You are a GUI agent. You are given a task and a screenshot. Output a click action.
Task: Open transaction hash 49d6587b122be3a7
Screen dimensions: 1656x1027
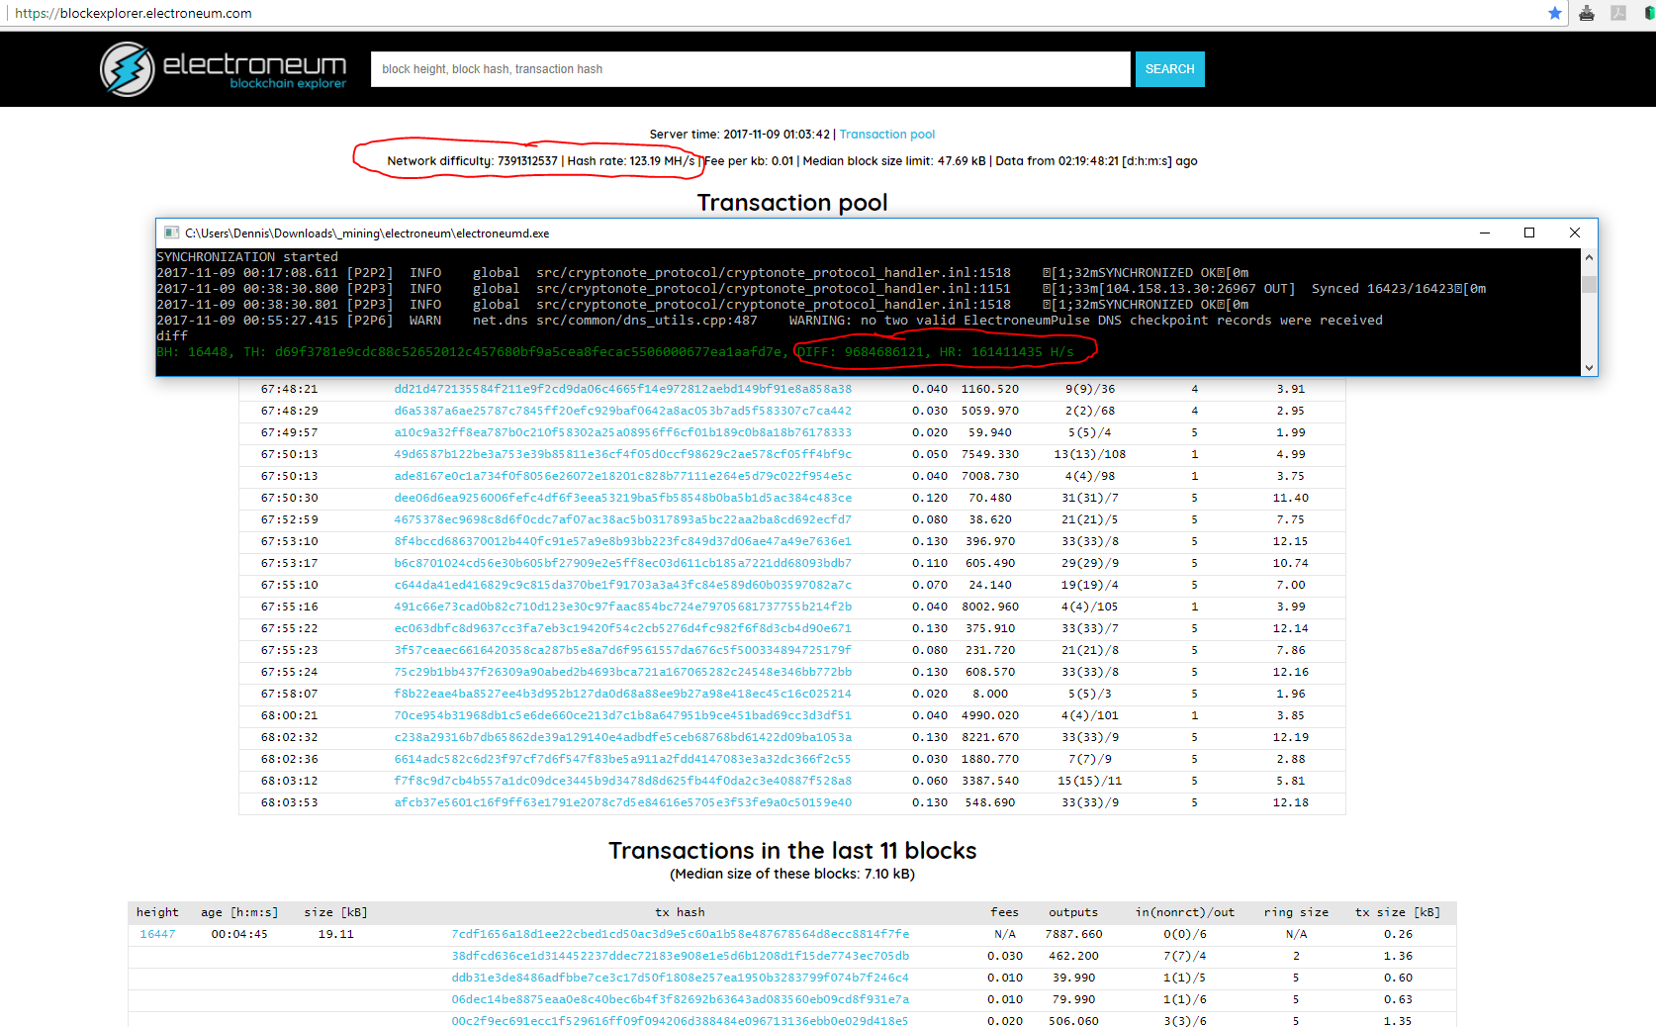click(623, 454)
